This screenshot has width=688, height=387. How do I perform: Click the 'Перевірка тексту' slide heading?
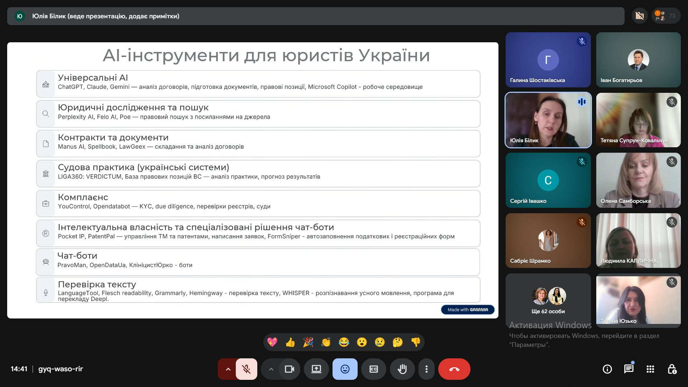pos(97,285)
